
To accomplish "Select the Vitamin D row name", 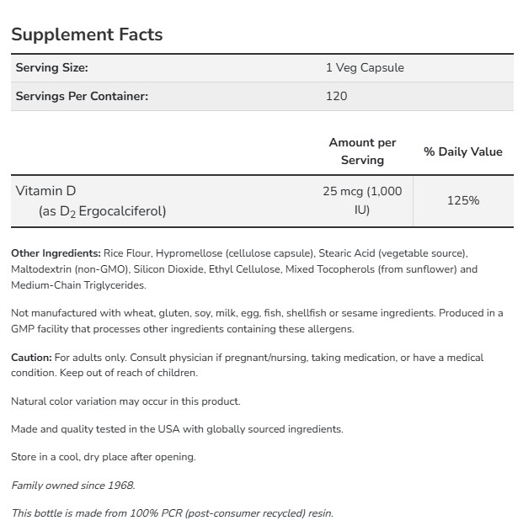I will tap(45, 191).
